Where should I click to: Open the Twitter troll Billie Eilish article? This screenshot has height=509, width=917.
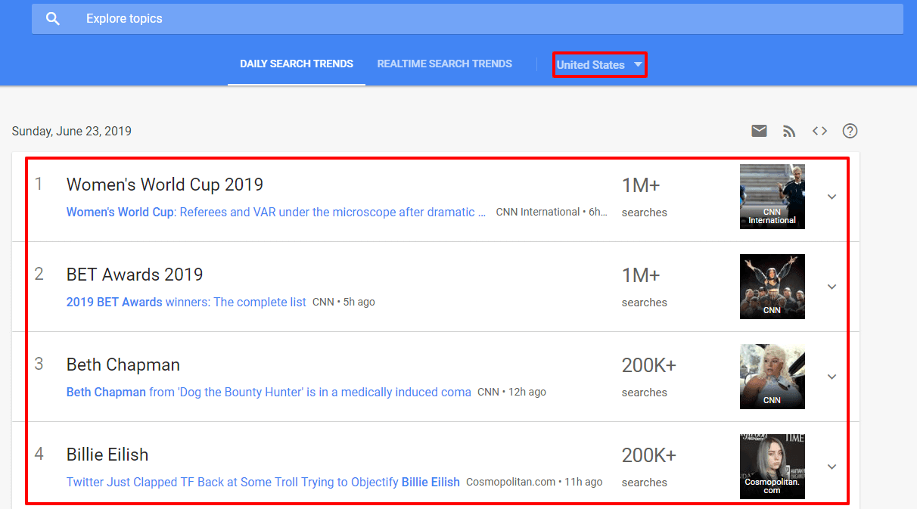click(263, 483)
